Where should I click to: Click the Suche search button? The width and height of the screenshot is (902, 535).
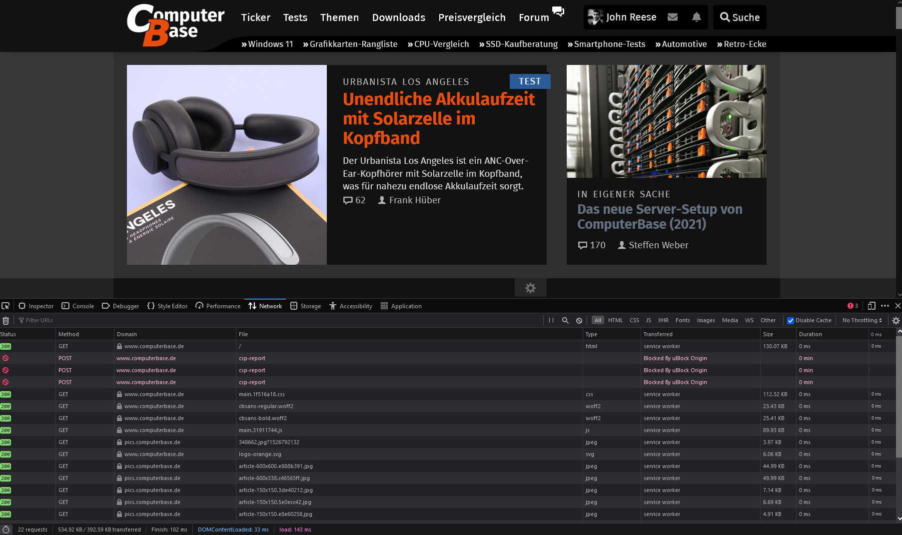pos(740,17)
